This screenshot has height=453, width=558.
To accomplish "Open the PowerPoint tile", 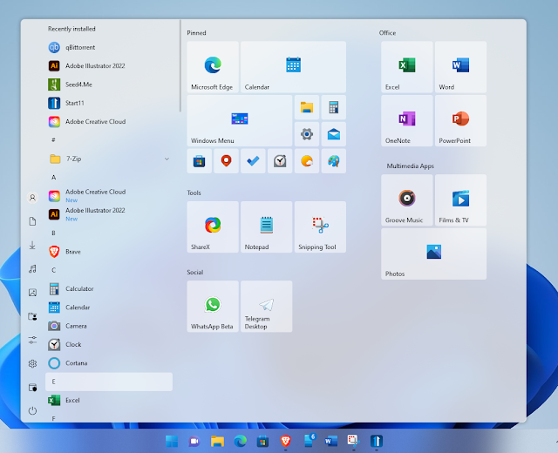I will tap(460, 120).
